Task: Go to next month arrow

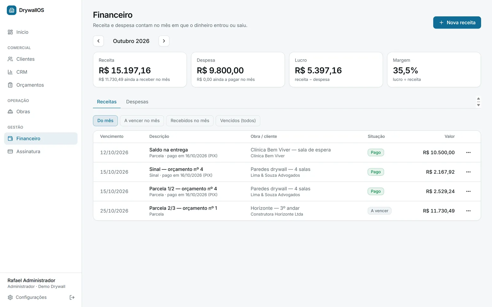Action: [164, 41]
